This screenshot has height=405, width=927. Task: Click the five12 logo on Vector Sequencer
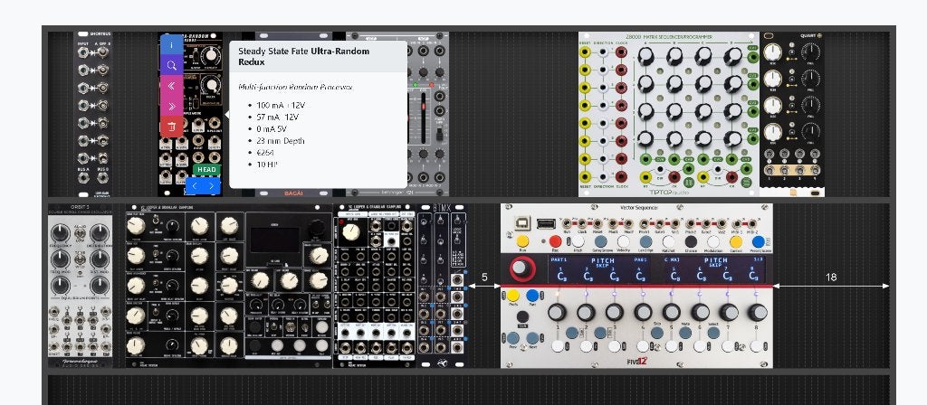[x=637, y=362]
